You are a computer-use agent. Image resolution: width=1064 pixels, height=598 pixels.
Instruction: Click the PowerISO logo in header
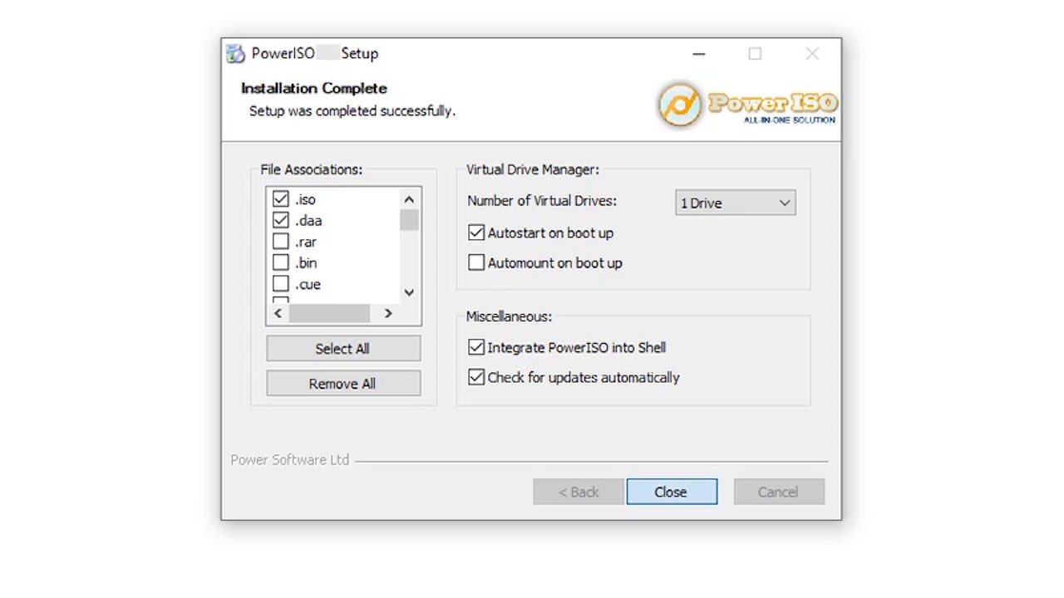[x=747, y=105]
